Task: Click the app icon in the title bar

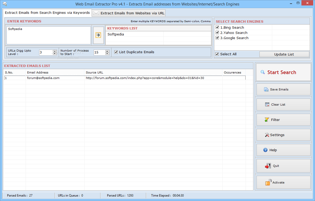Action: [5, 4]
